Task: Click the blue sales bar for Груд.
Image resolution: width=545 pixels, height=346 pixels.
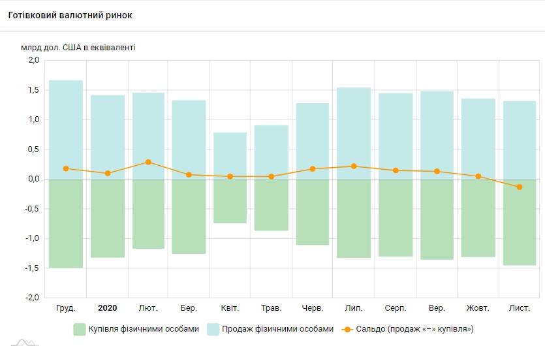Action: point(66,124)
